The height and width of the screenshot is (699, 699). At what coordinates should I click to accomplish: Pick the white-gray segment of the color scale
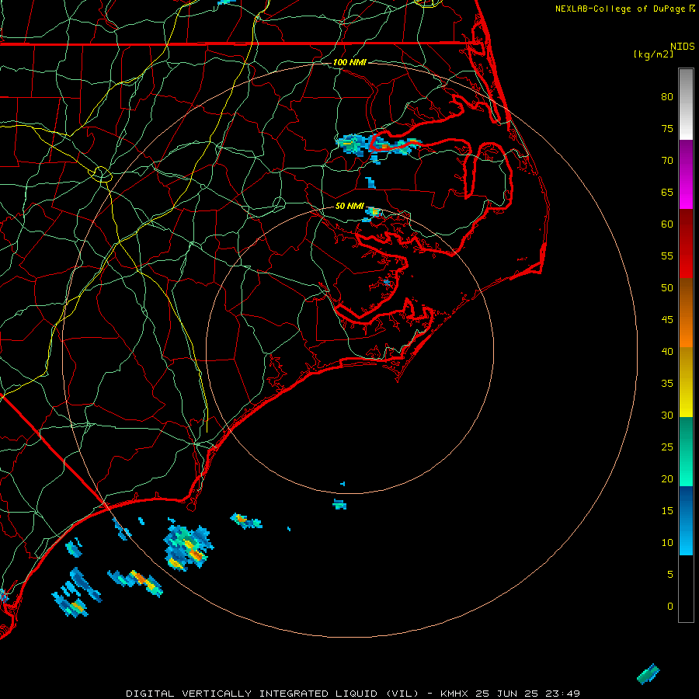pos(686,104)
